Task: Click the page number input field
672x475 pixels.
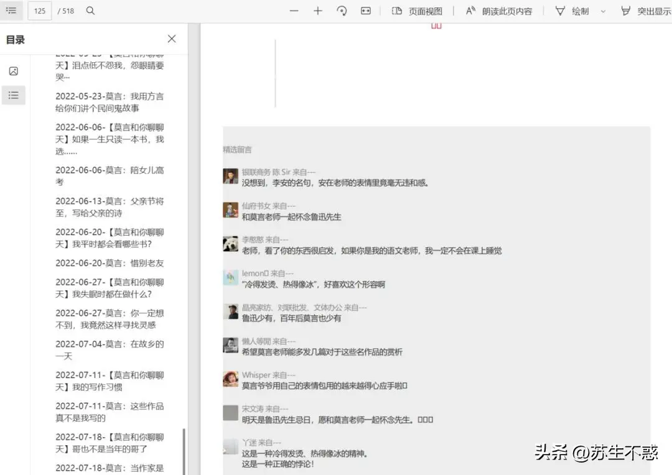Action: pos(40,11)
